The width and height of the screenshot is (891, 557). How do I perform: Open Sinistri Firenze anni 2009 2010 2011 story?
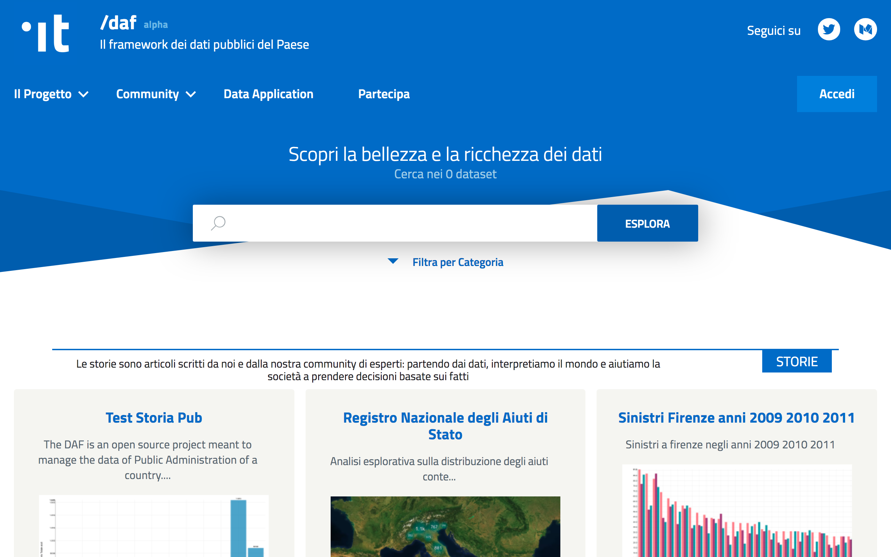point(736,418)
